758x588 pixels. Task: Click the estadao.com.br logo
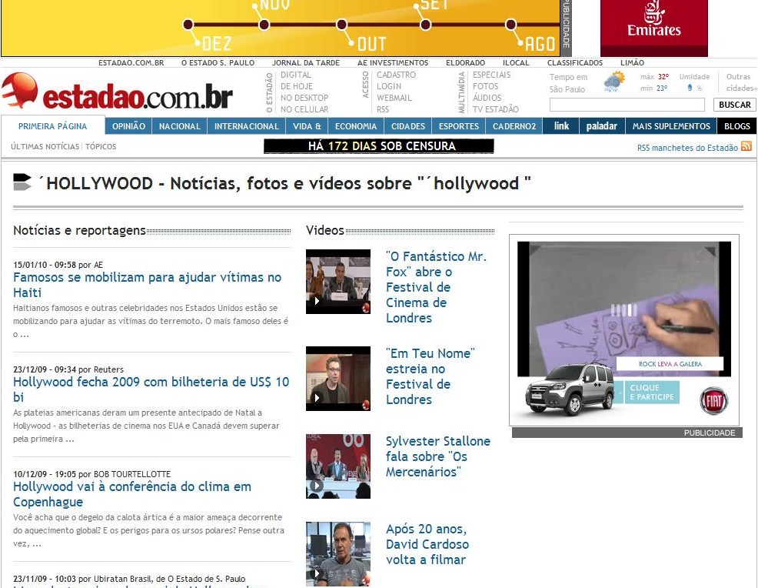pos(118,92)
